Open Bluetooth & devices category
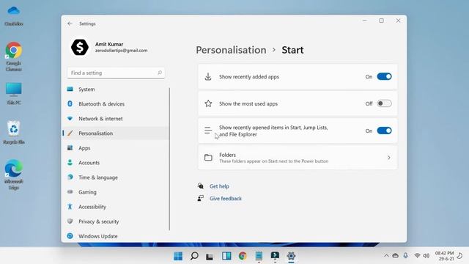This screenshot has height=264, width=469. pos(101,104)
